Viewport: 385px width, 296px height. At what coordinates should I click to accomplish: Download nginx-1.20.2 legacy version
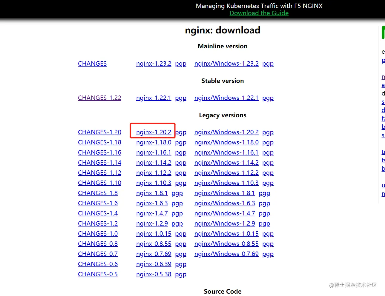click(x=154, y=132)
